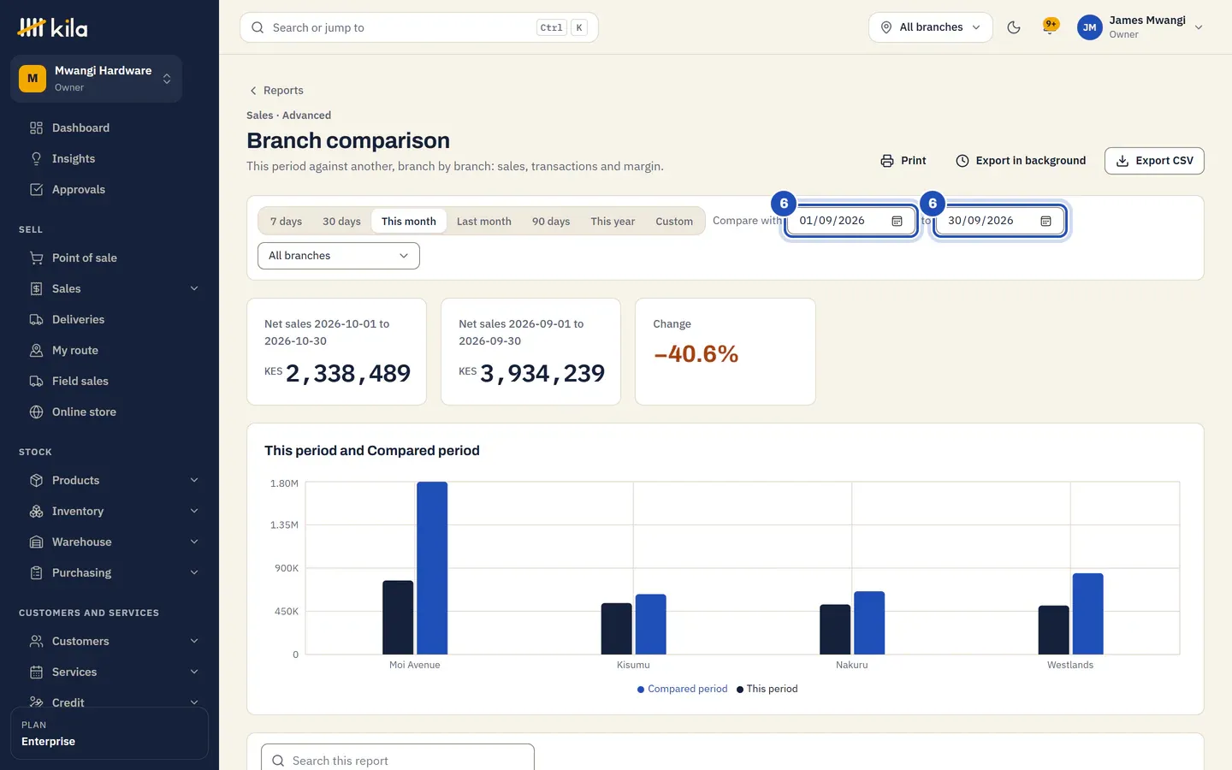Click the Insights lightbulb icon
Screen dimensions: 1232x770
pyautogui.click(x=36, y=158)
